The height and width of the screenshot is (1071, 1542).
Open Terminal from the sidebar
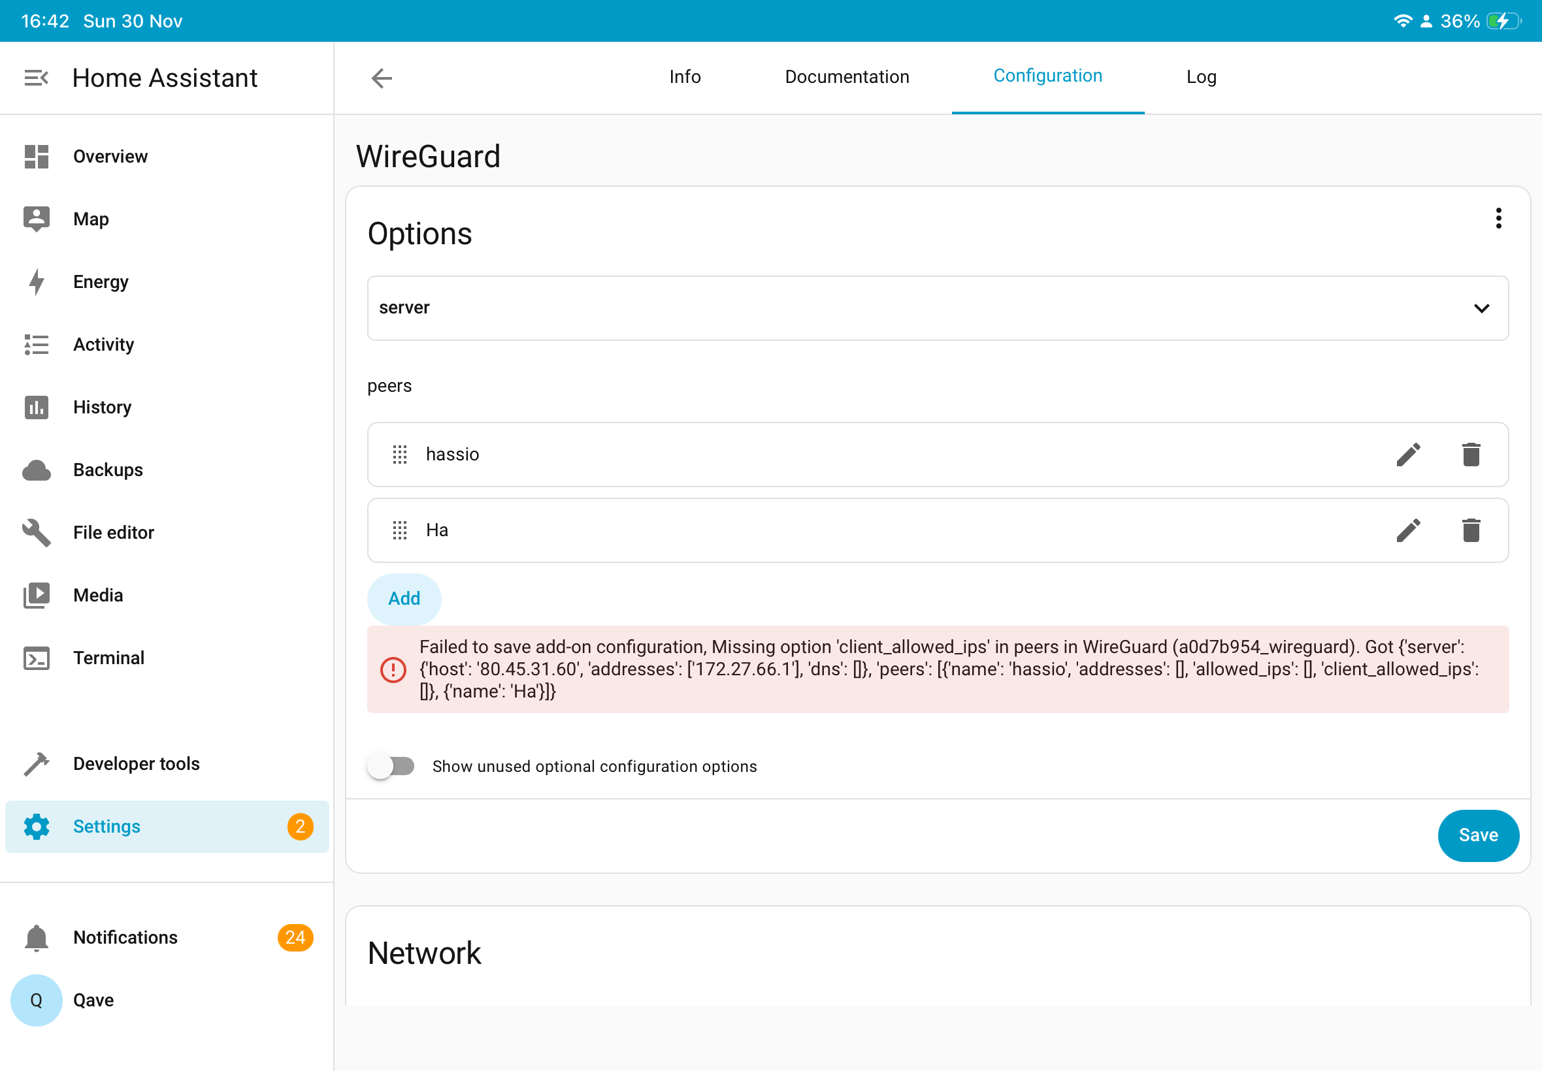(108, 658)
